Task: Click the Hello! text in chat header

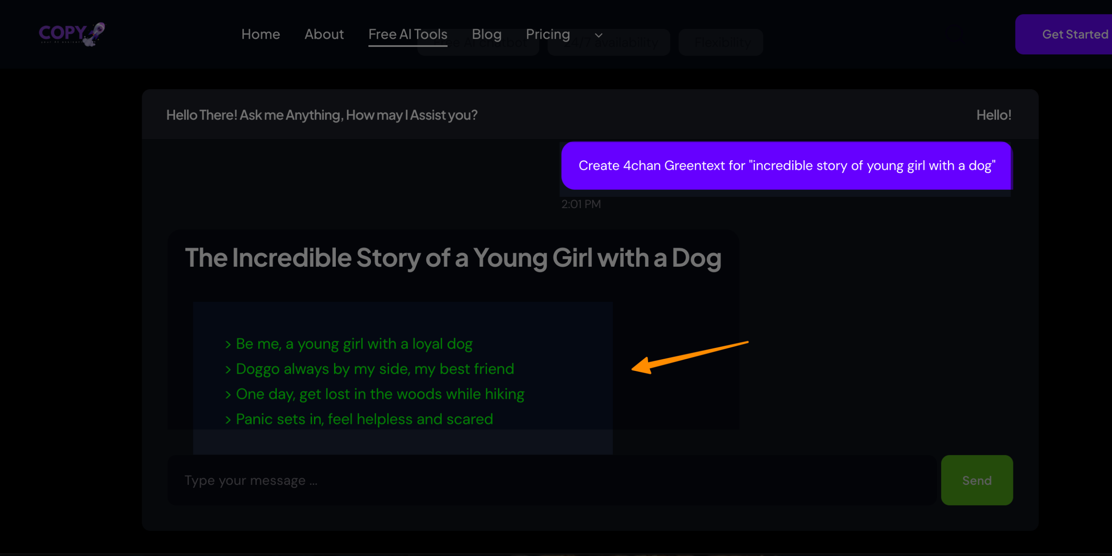Action: click(993, 115)
